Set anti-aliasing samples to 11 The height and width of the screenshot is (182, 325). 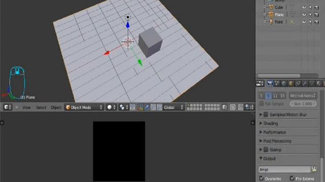(275, 96)
